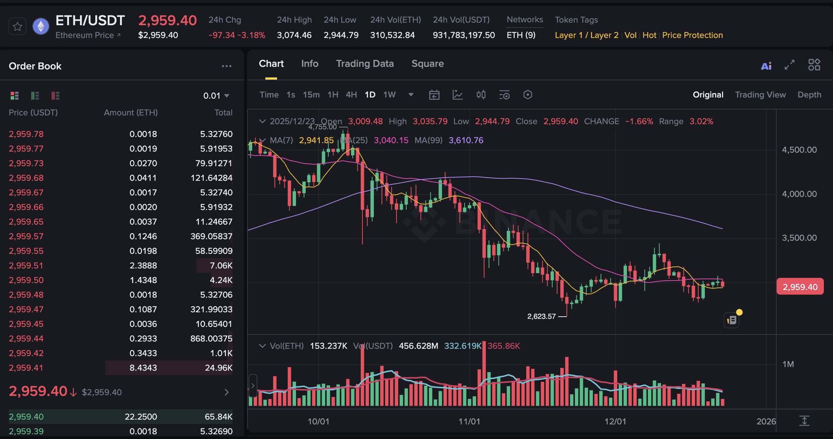Switch order book to buy orders only
Viewport: 833px width, 439px height.
coord(34,96)
